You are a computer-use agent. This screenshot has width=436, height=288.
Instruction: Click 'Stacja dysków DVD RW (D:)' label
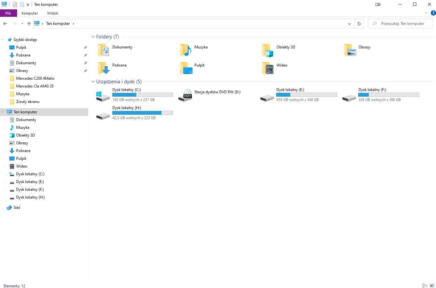(x=217, y=92)
